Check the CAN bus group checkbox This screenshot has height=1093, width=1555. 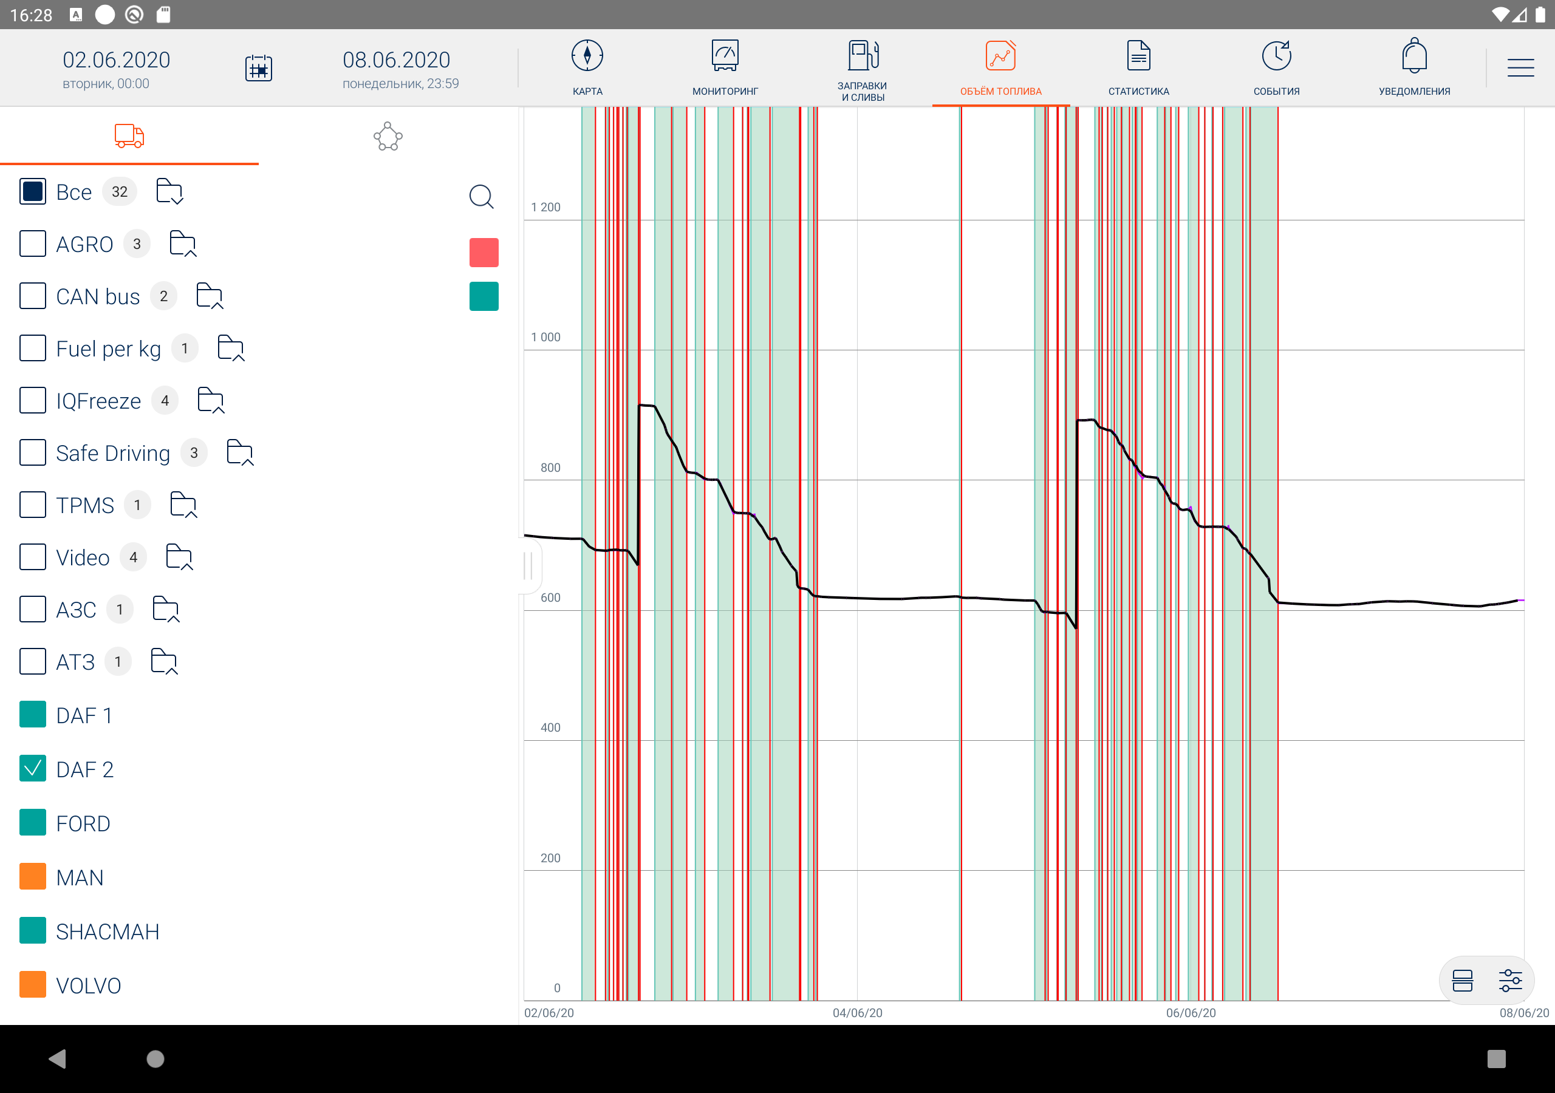33,296
